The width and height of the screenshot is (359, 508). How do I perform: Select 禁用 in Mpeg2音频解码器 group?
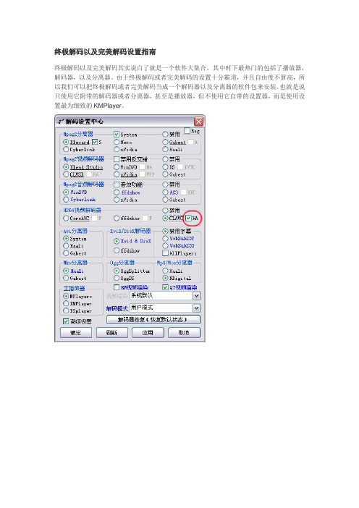pyautogui.click(x=165, y=185)
